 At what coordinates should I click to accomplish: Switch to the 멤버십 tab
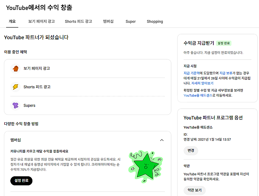point(108,21)
